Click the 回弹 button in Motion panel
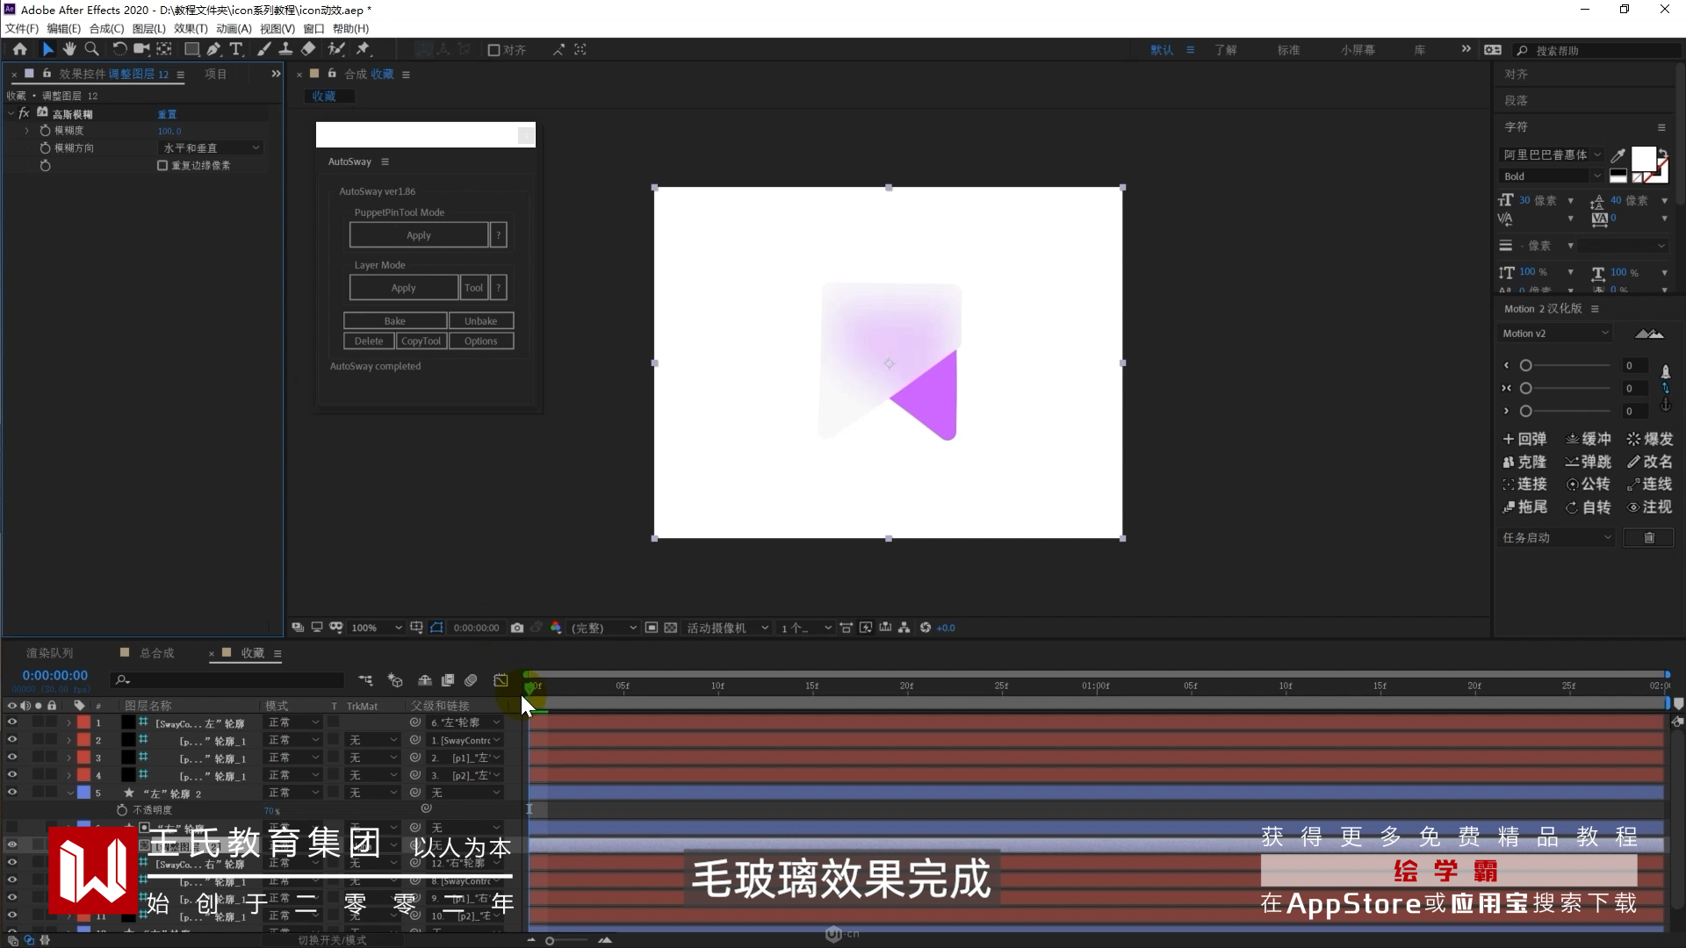1686x948 pixels. [1524, 439]
